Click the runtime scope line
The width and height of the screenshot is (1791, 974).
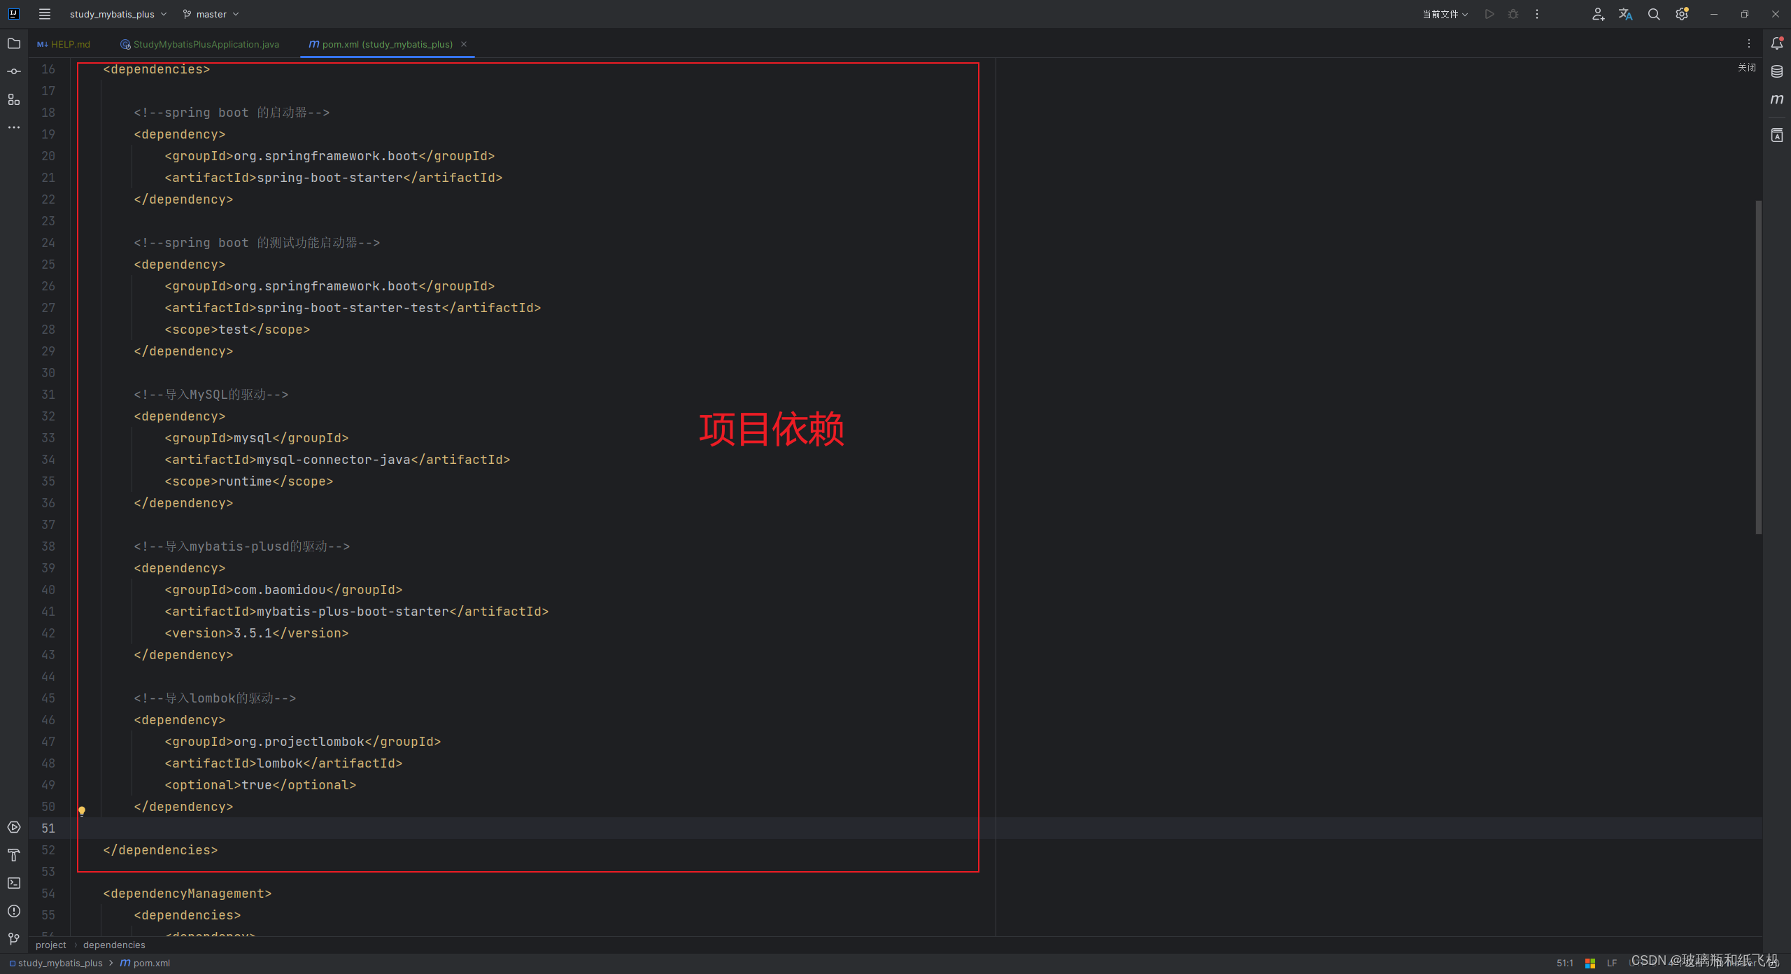click(248, 481)
